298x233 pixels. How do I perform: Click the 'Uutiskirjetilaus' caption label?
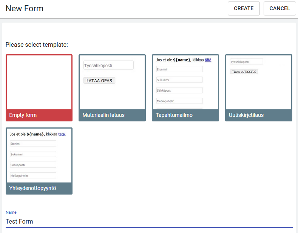(x=246, y=115)
